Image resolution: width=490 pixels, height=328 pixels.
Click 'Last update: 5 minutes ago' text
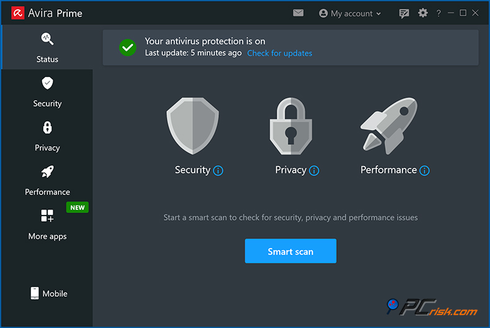(x=193, y=53)
